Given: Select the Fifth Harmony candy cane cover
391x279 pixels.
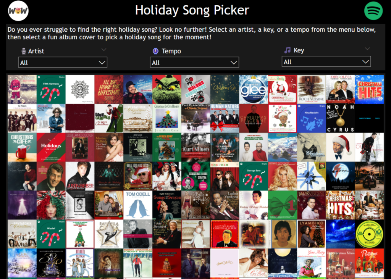Looking at the screenshot, I should tap(51, 89).
